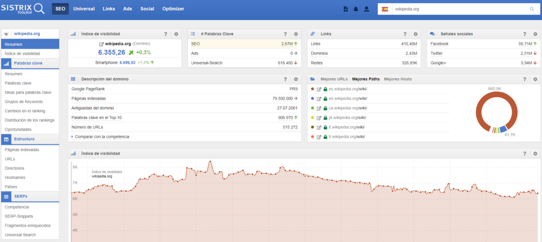This screenshot has width=542, height=242.
Task: Switch to the Universal module
Action: tap(84, 9)
